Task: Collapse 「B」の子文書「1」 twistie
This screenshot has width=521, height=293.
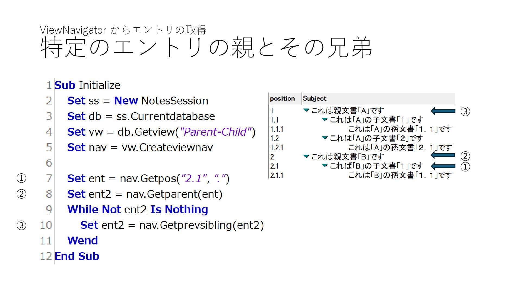Action: [x=325, y=165]
